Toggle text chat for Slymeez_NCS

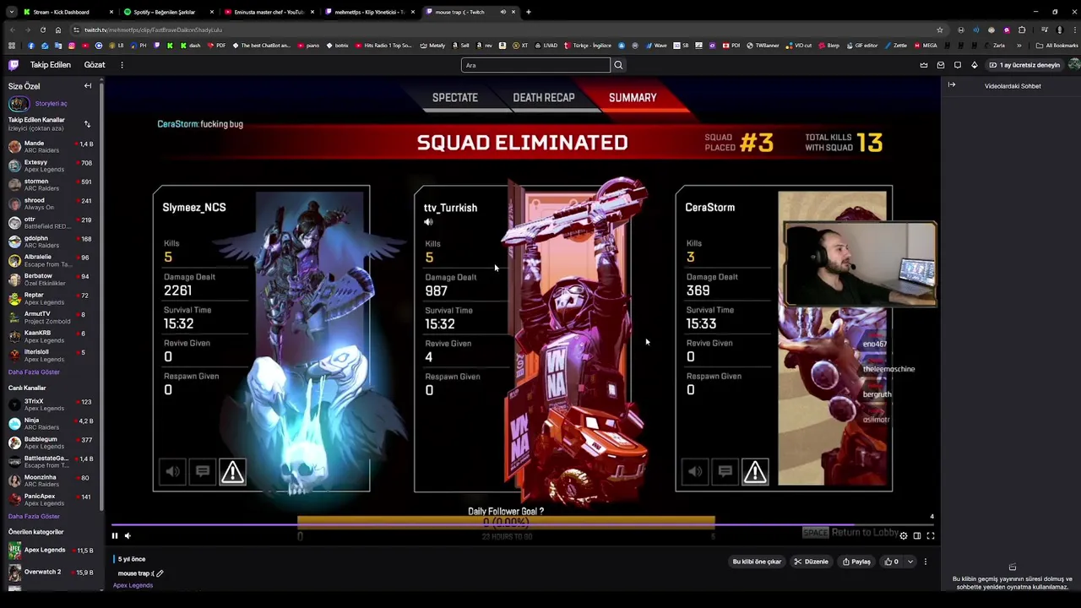coord(202,472)
